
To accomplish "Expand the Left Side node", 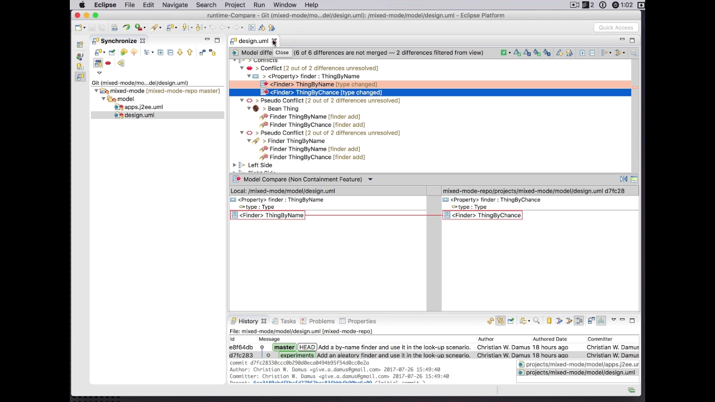I will (x=235, y=165).
